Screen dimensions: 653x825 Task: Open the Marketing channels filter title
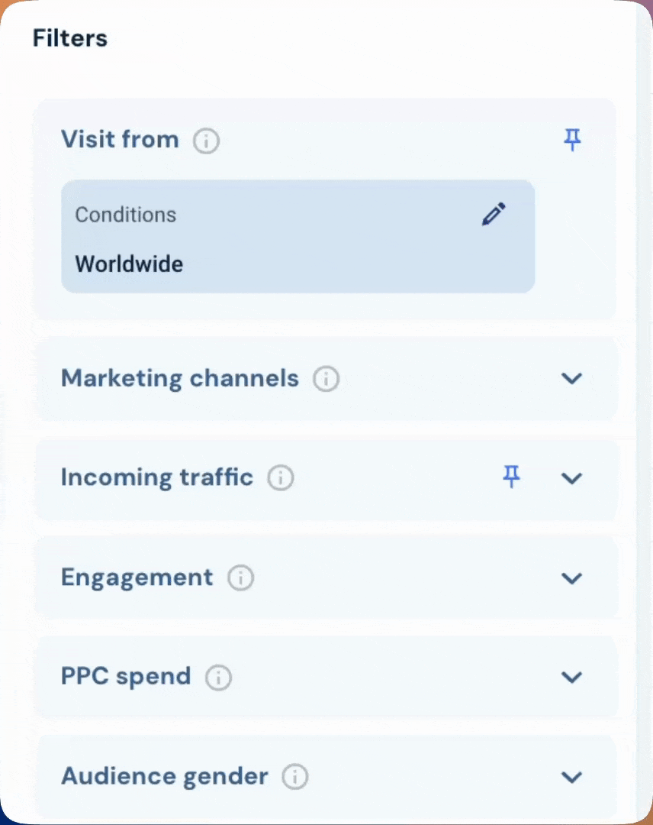coord(180,379)
